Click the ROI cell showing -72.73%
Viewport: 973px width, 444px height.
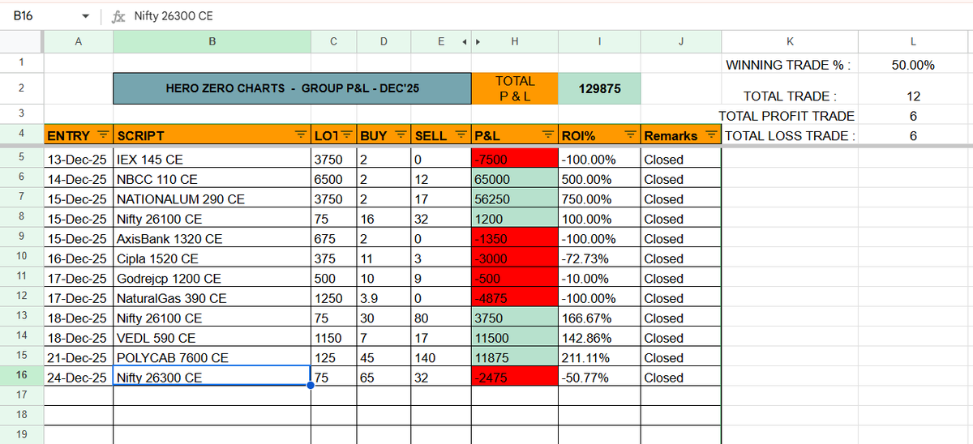[599, 258]
